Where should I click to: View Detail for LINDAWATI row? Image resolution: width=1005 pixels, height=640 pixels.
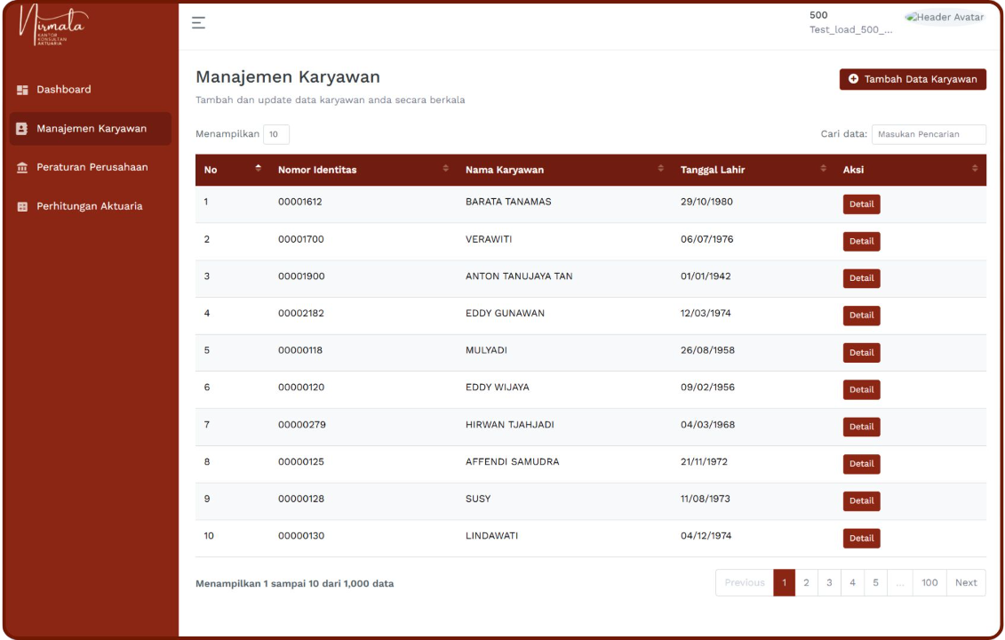(x=861, y=539)
